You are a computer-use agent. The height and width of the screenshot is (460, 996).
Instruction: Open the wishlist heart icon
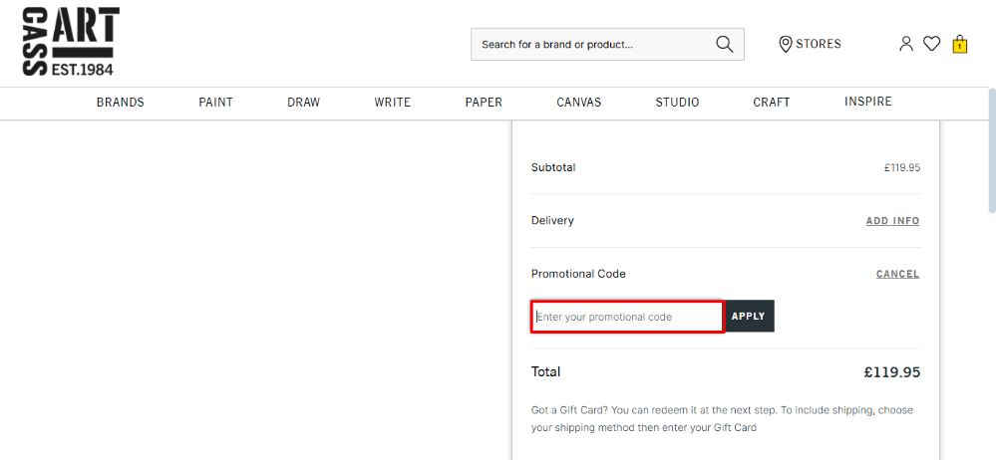(931, 44)
